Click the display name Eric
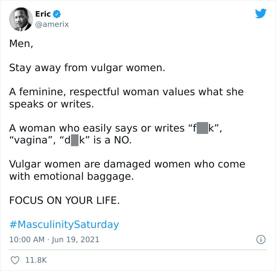Screen dimensions: 276x271 pyautogui.click(x=43, y=14)
